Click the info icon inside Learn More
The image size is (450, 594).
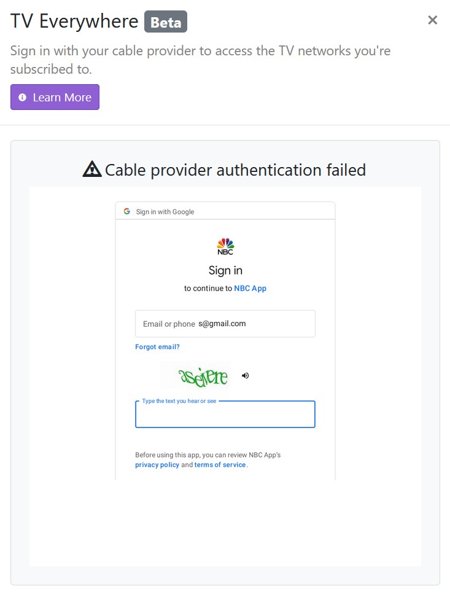23,97
